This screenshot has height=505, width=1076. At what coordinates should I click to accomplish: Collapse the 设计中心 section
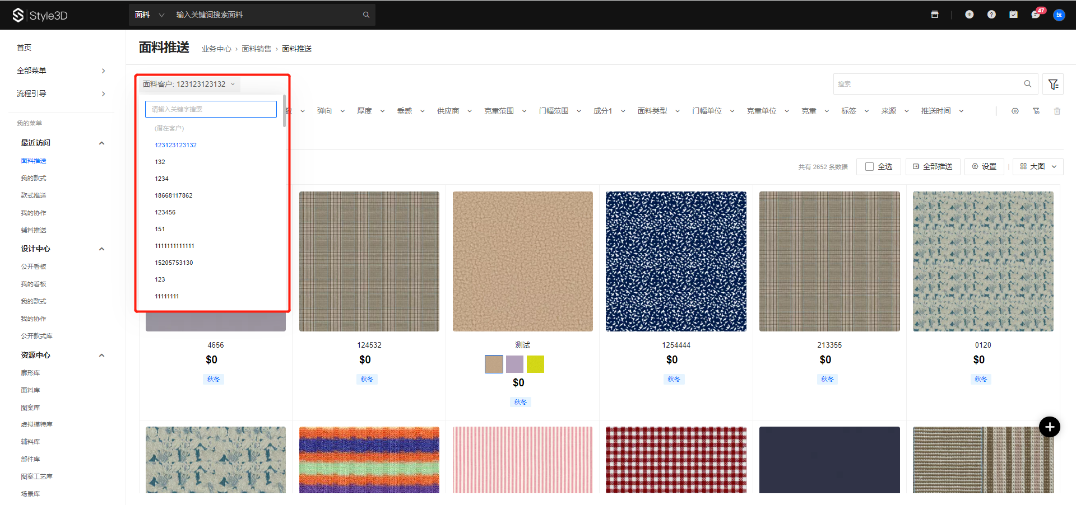(x=101, y=249)
